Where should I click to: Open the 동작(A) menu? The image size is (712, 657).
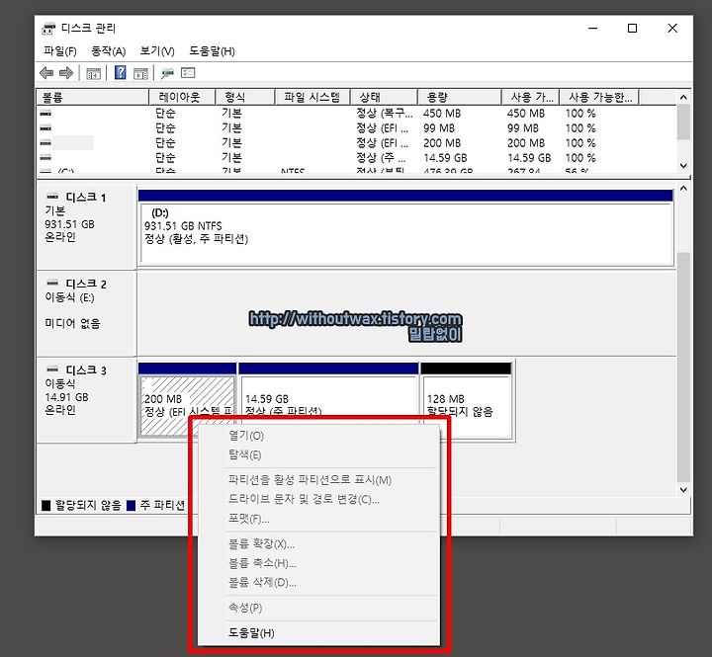[x=108, y=50]
